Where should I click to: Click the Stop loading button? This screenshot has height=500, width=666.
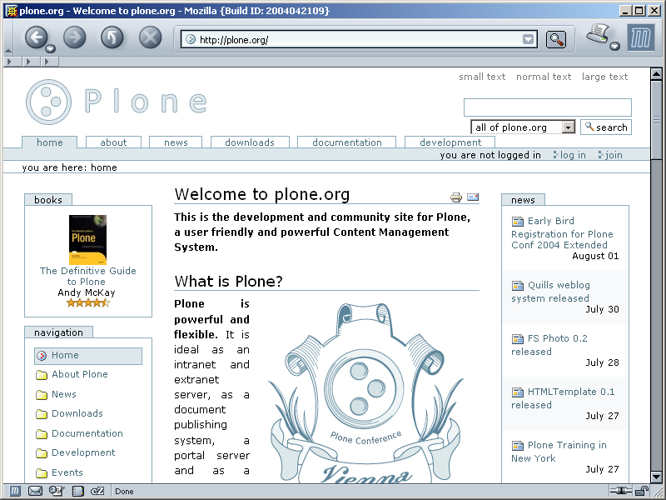(151, 37)
